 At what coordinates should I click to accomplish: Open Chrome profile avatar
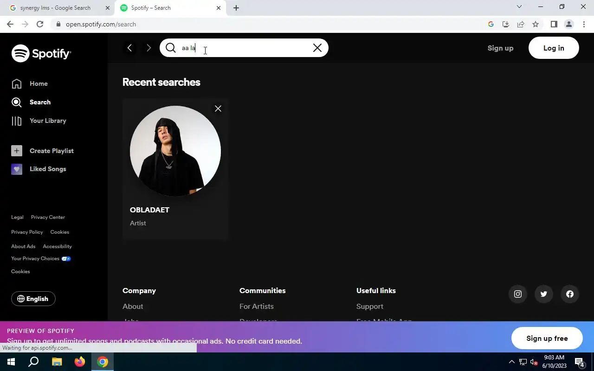pos(569,24)
